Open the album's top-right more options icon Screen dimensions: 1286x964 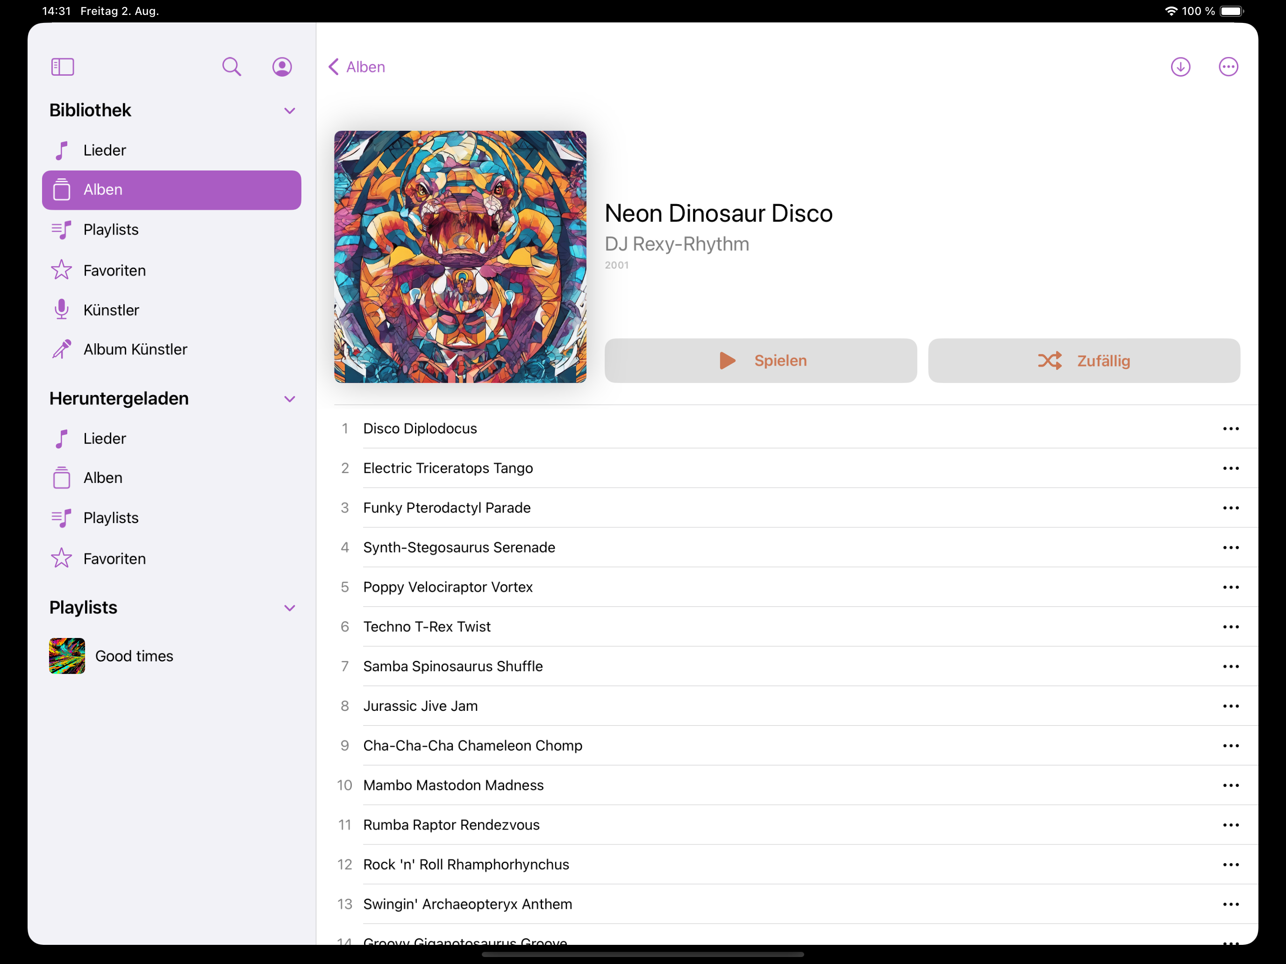click(1228, 67)
